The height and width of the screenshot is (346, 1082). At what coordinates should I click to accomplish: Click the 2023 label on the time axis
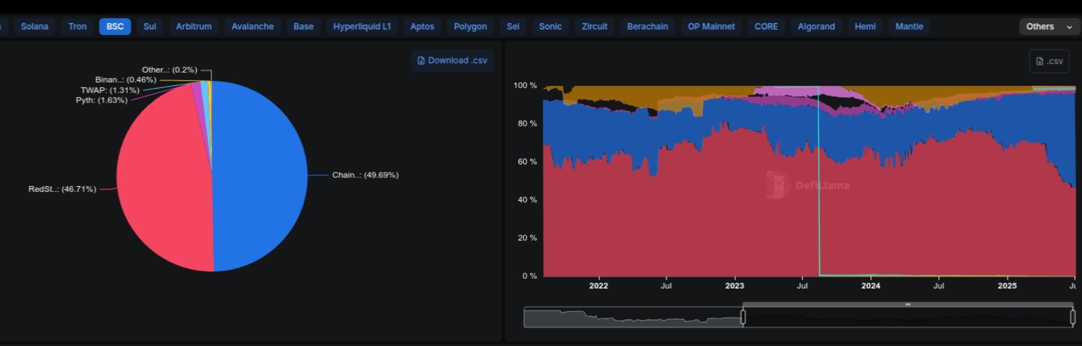[x=734, y=286]
